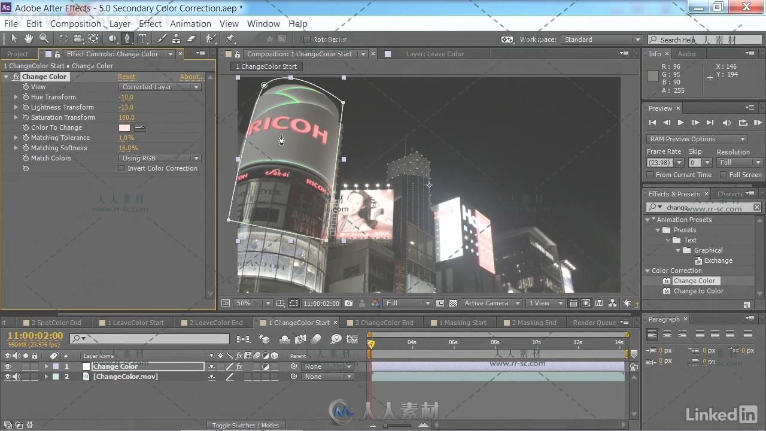Open the Workspace Standard dropdown

click(602, 40)
